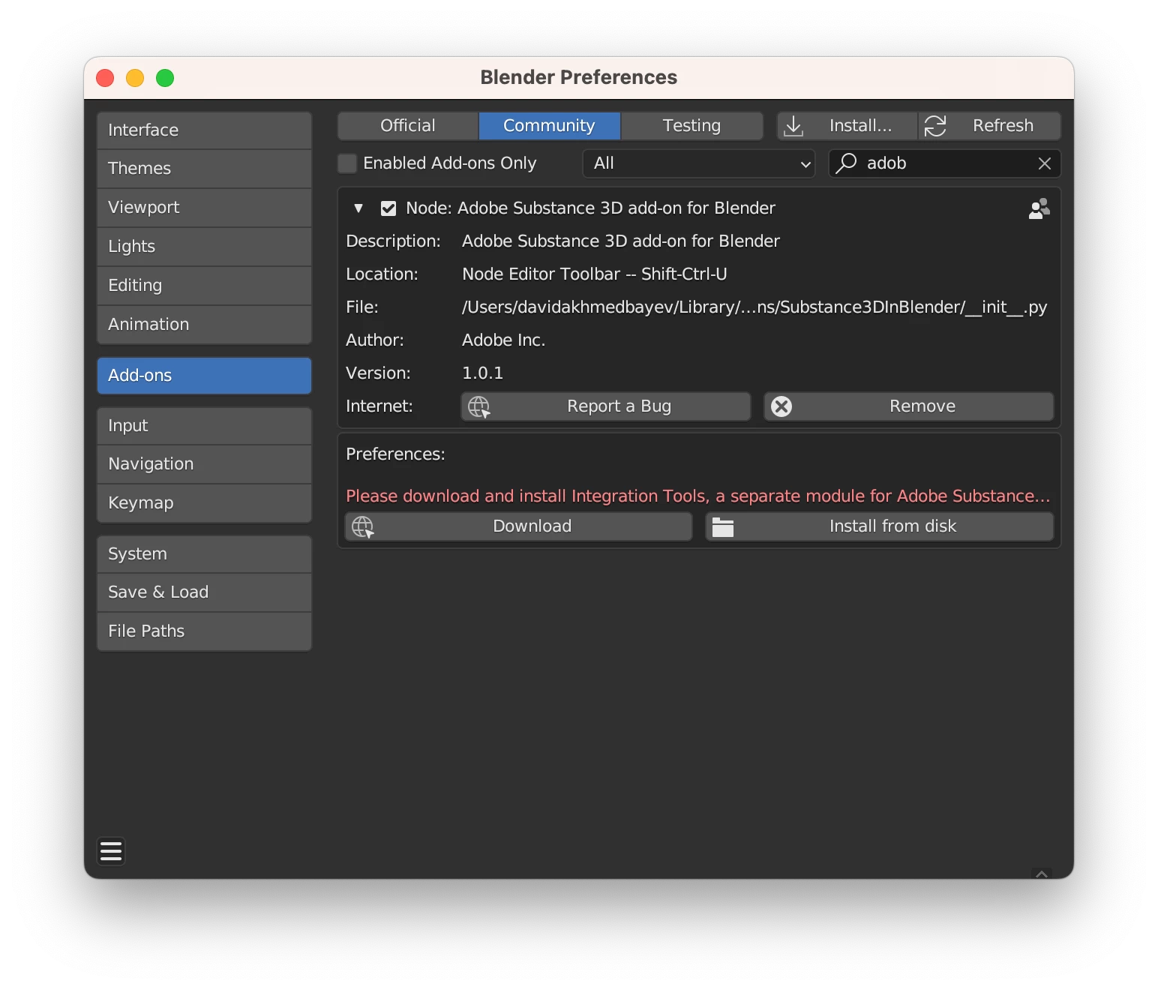Click the author value 'Adobe Inc.'
The height and width of the screenshot is (990, 1158).
(504, 340)
